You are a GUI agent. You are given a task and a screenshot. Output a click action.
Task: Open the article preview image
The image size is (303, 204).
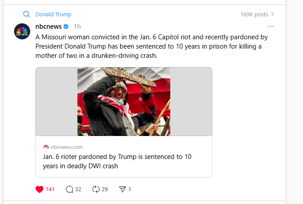coord(124,102)
